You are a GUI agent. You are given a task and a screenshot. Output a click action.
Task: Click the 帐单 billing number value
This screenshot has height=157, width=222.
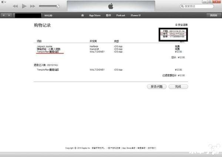click(177, 37)
